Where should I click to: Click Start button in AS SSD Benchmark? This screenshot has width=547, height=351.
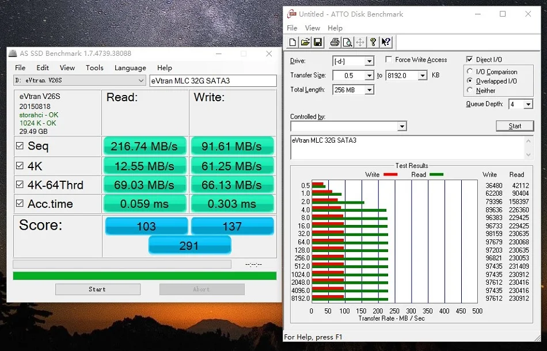coord(98,289)
